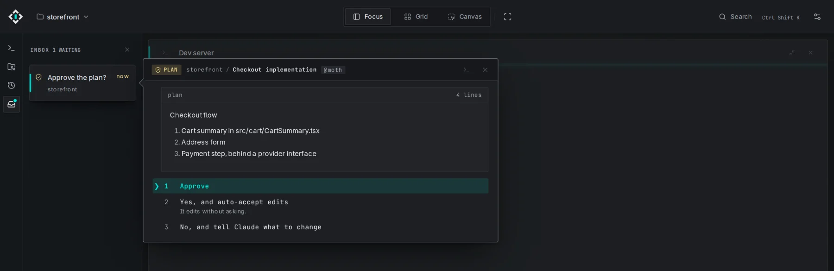Switch to Canvas view
This screenshot has height=271, width=834.
[x=465, y=17]
